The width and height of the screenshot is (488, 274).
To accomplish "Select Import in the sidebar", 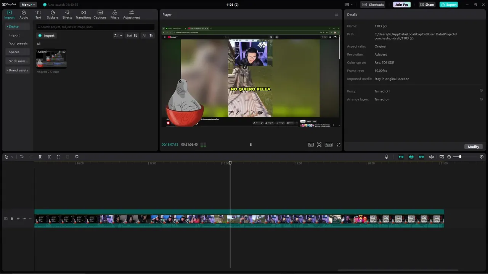I will [14, 35].
